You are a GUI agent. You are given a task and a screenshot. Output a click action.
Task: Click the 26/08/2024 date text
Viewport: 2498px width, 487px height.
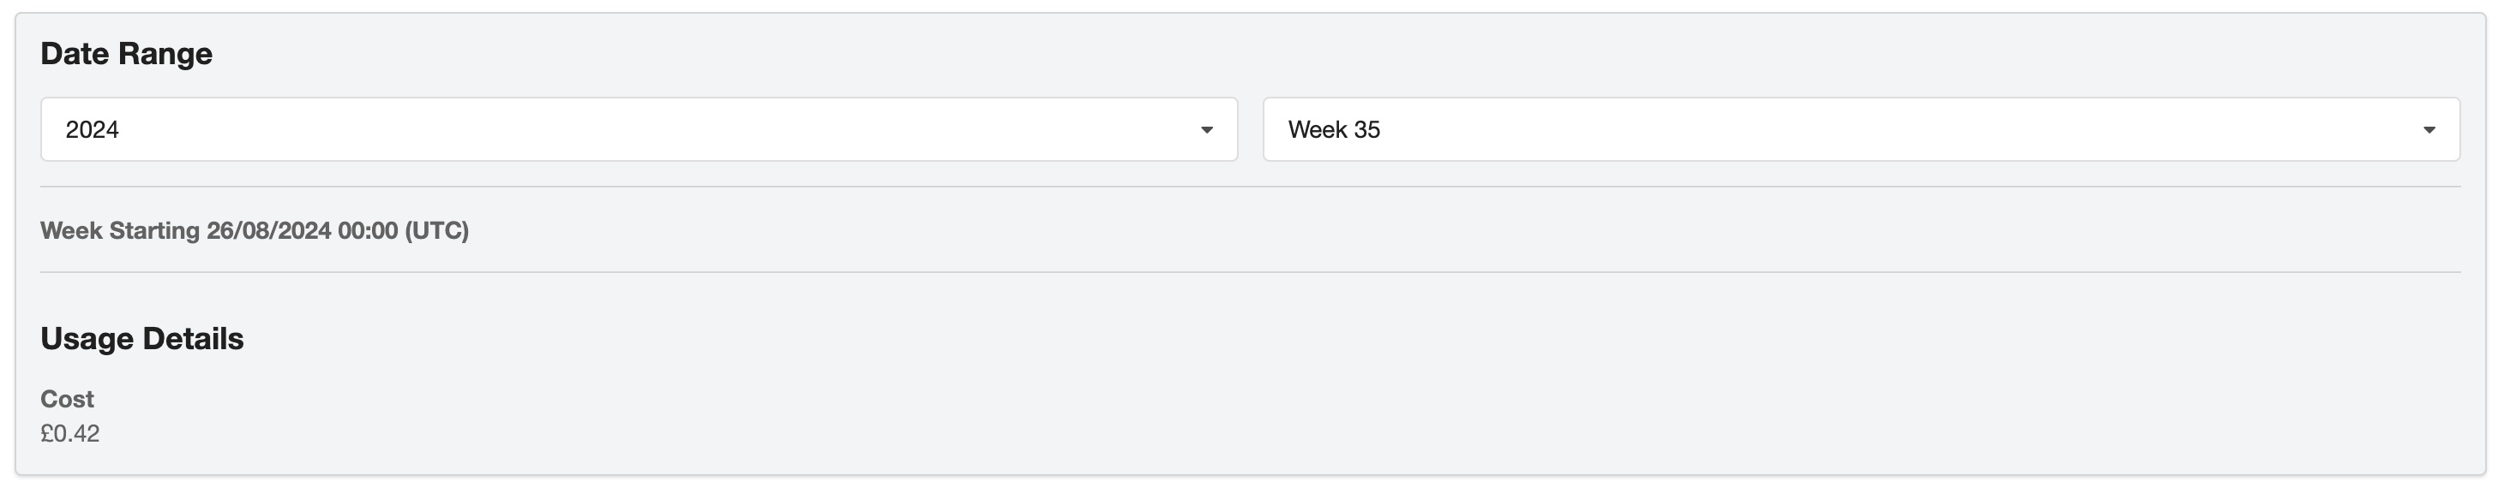268,231
